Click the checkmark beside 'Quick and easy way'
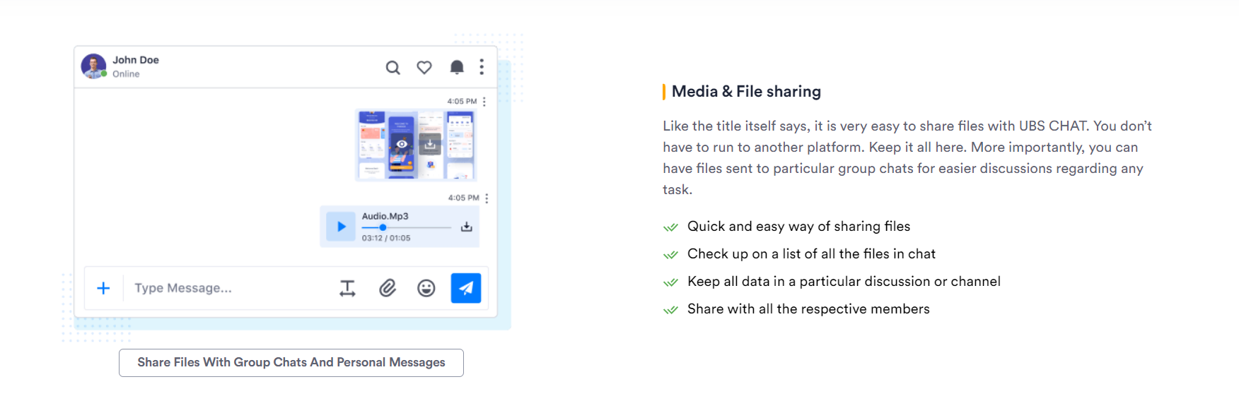The width and height of the screenshot is (1239, 413). coord(670,227)
